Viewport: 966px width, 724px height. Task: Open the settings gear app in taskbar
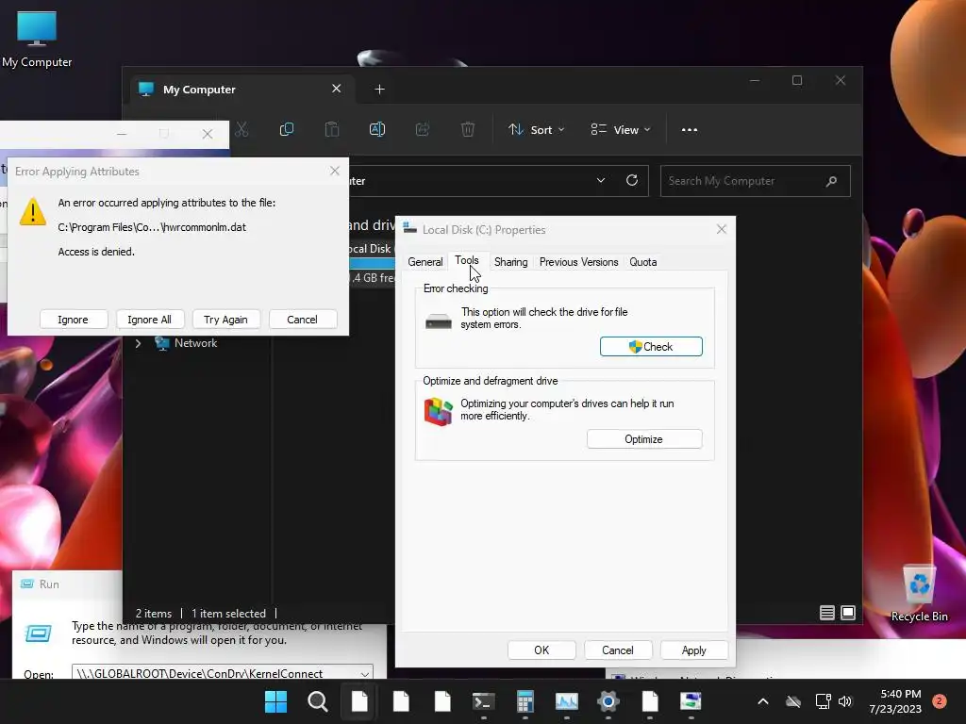(608, 701)
